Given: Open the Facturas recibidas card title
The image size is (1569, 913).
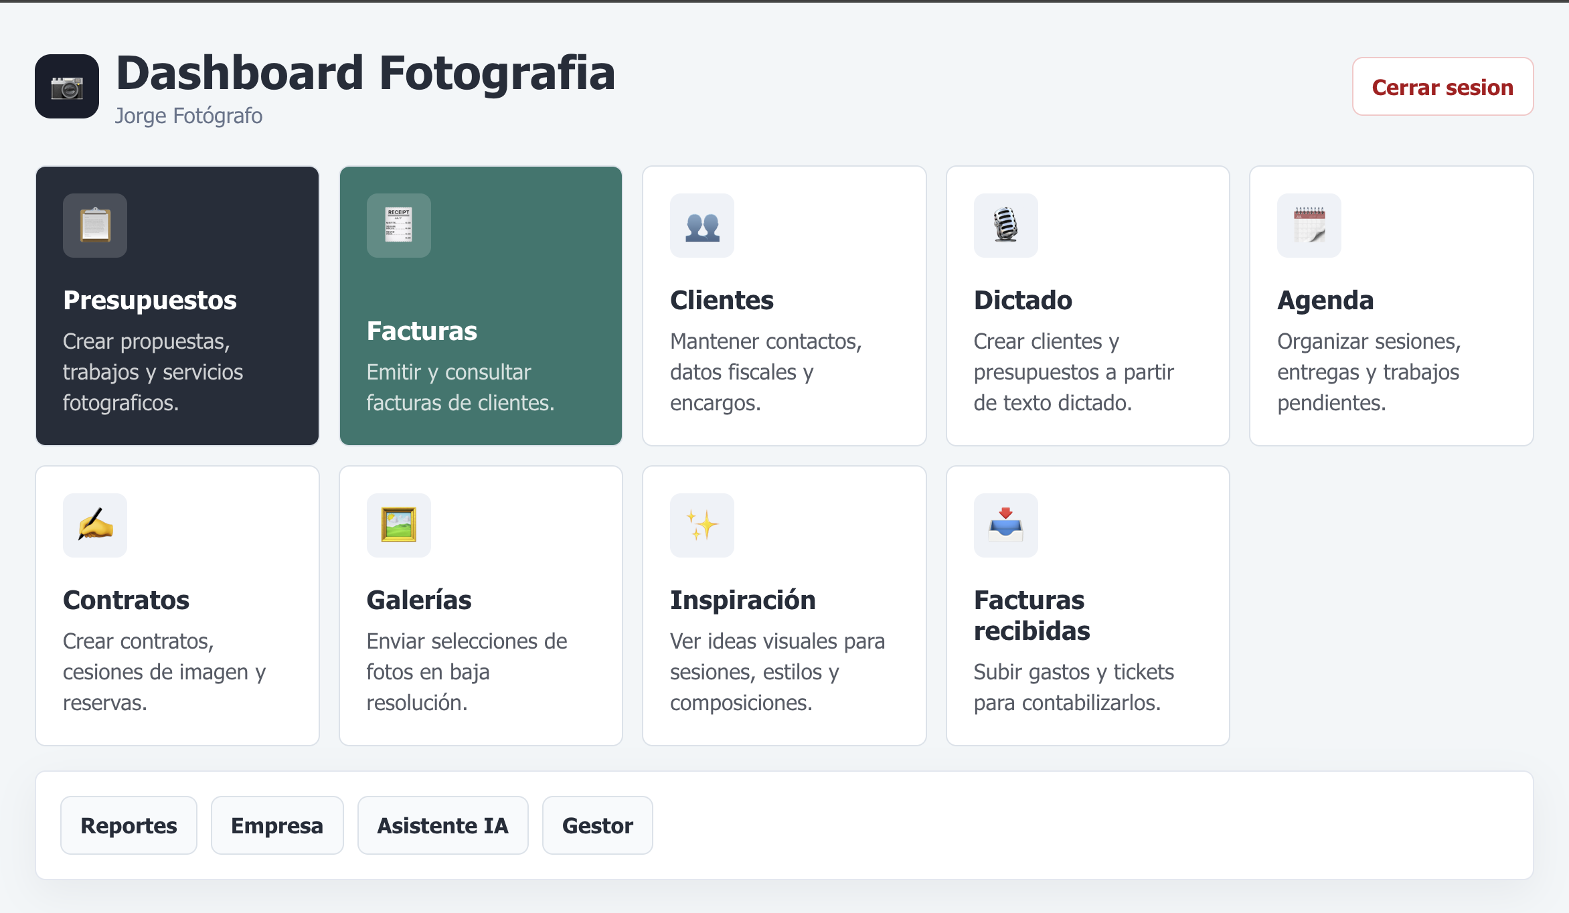Looking at the screenshot, I should click(1032, 615).
